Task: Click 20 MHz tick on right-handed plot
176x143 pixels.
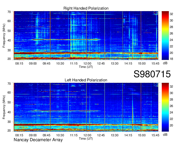Action: [x=9, y=59]
